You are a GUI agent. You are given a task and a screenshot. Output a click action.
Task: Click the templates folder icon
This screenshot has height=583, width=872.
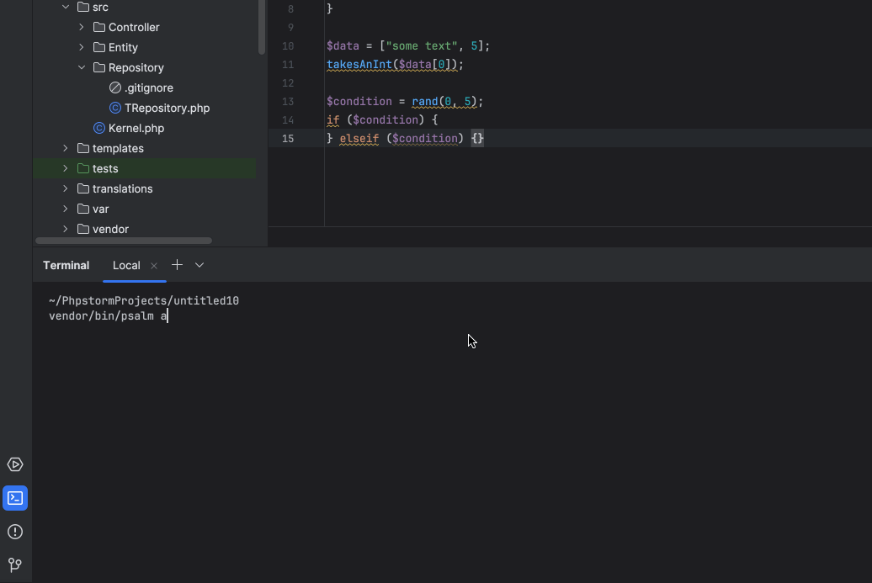click(x=83, y=148)
